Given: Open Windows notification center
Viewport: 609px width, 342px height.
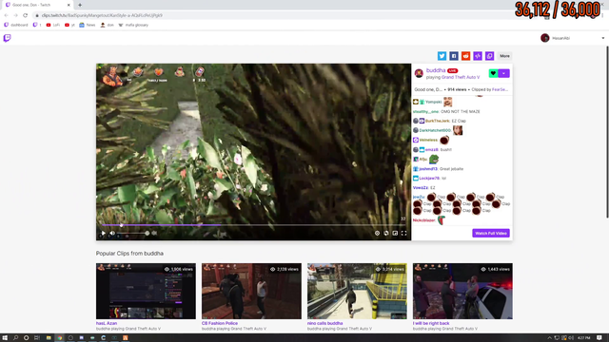Looking at the screenshot, I should pyautogui.click(x=599, y=338).
